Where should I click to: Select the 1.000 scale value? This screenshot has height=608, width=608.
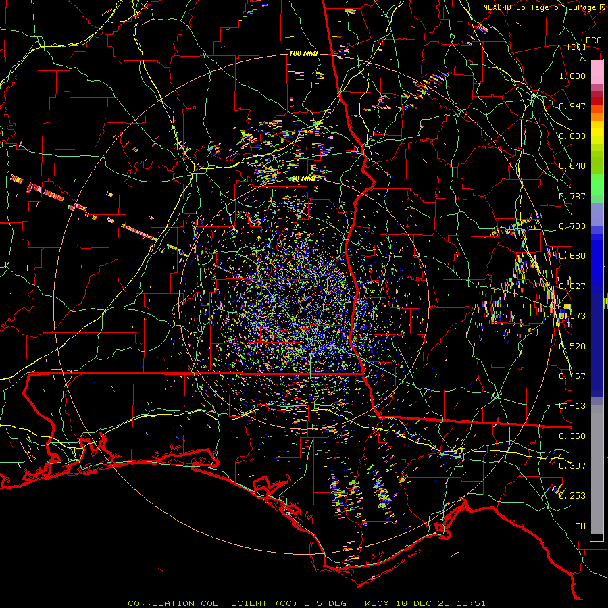(572, 76)
